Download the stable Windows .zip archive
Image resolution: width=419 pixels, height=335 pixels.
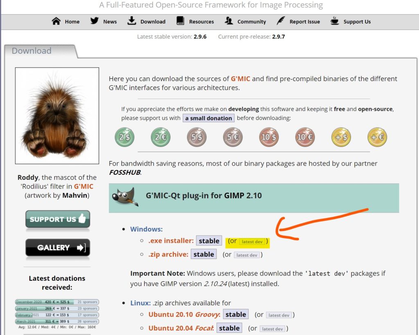(x=204, y=254)
